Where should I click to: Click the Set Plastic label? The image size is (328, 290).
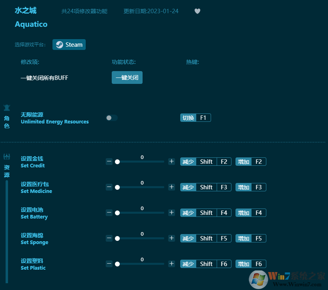(33, 268)
